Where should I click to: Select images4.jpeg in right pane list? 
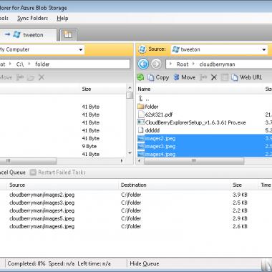160,154
